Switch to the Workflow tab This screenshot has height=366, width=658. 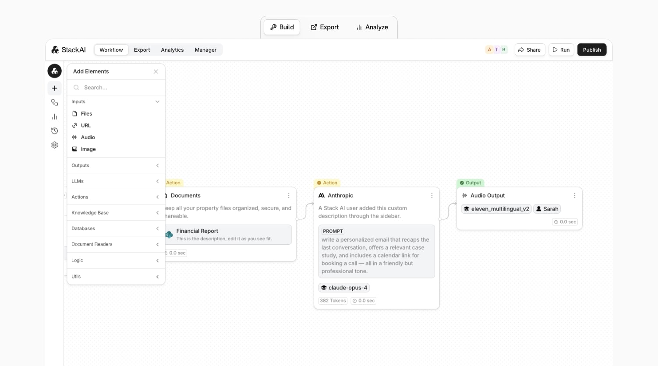[111, 50]
